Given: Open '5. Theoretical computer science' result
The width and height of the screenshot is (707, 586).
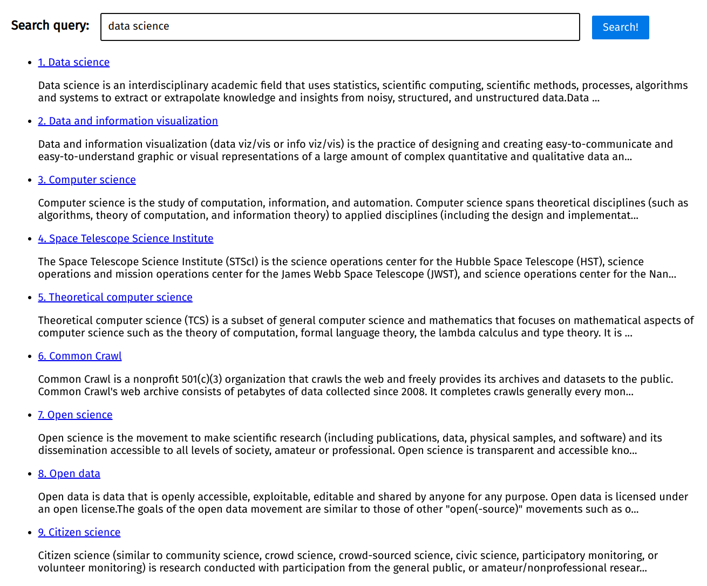Looking at the screenshot, I should pyautogui.click(x=115, y=297).
